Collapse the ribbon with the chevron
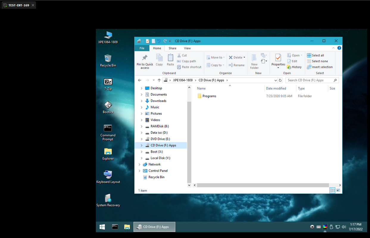Viewport: 370px width, 238px height. (x=333, y=48)
